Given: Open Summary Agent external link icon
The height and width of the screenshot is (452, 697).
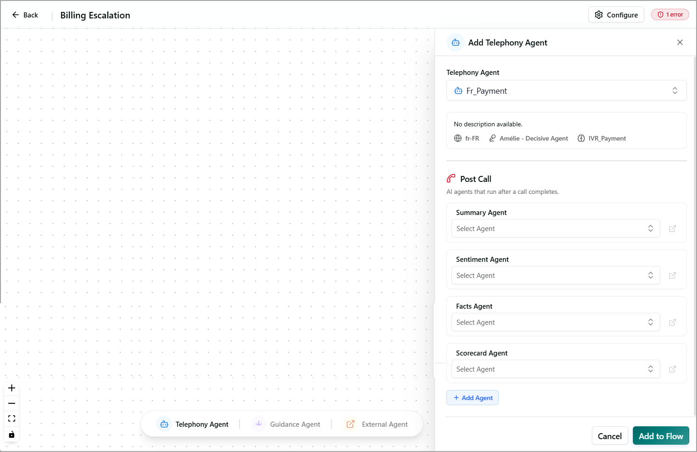Looking at the screenshot, I should coord(673,229).
